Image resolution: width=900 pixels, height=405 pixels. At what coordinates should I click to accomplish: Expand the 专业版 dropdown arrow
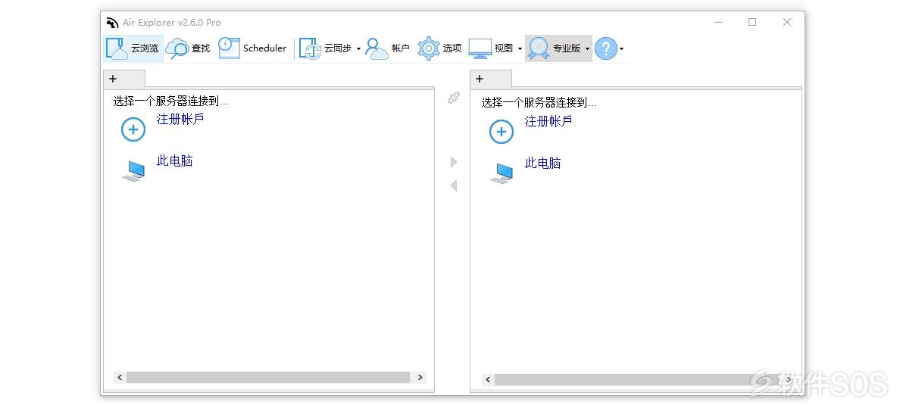pos(587,48)
